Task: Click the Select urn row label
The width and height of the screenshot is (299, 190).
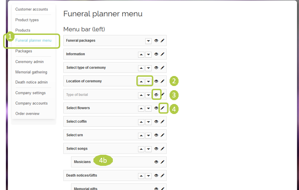Action: click(x=74, y=135)
